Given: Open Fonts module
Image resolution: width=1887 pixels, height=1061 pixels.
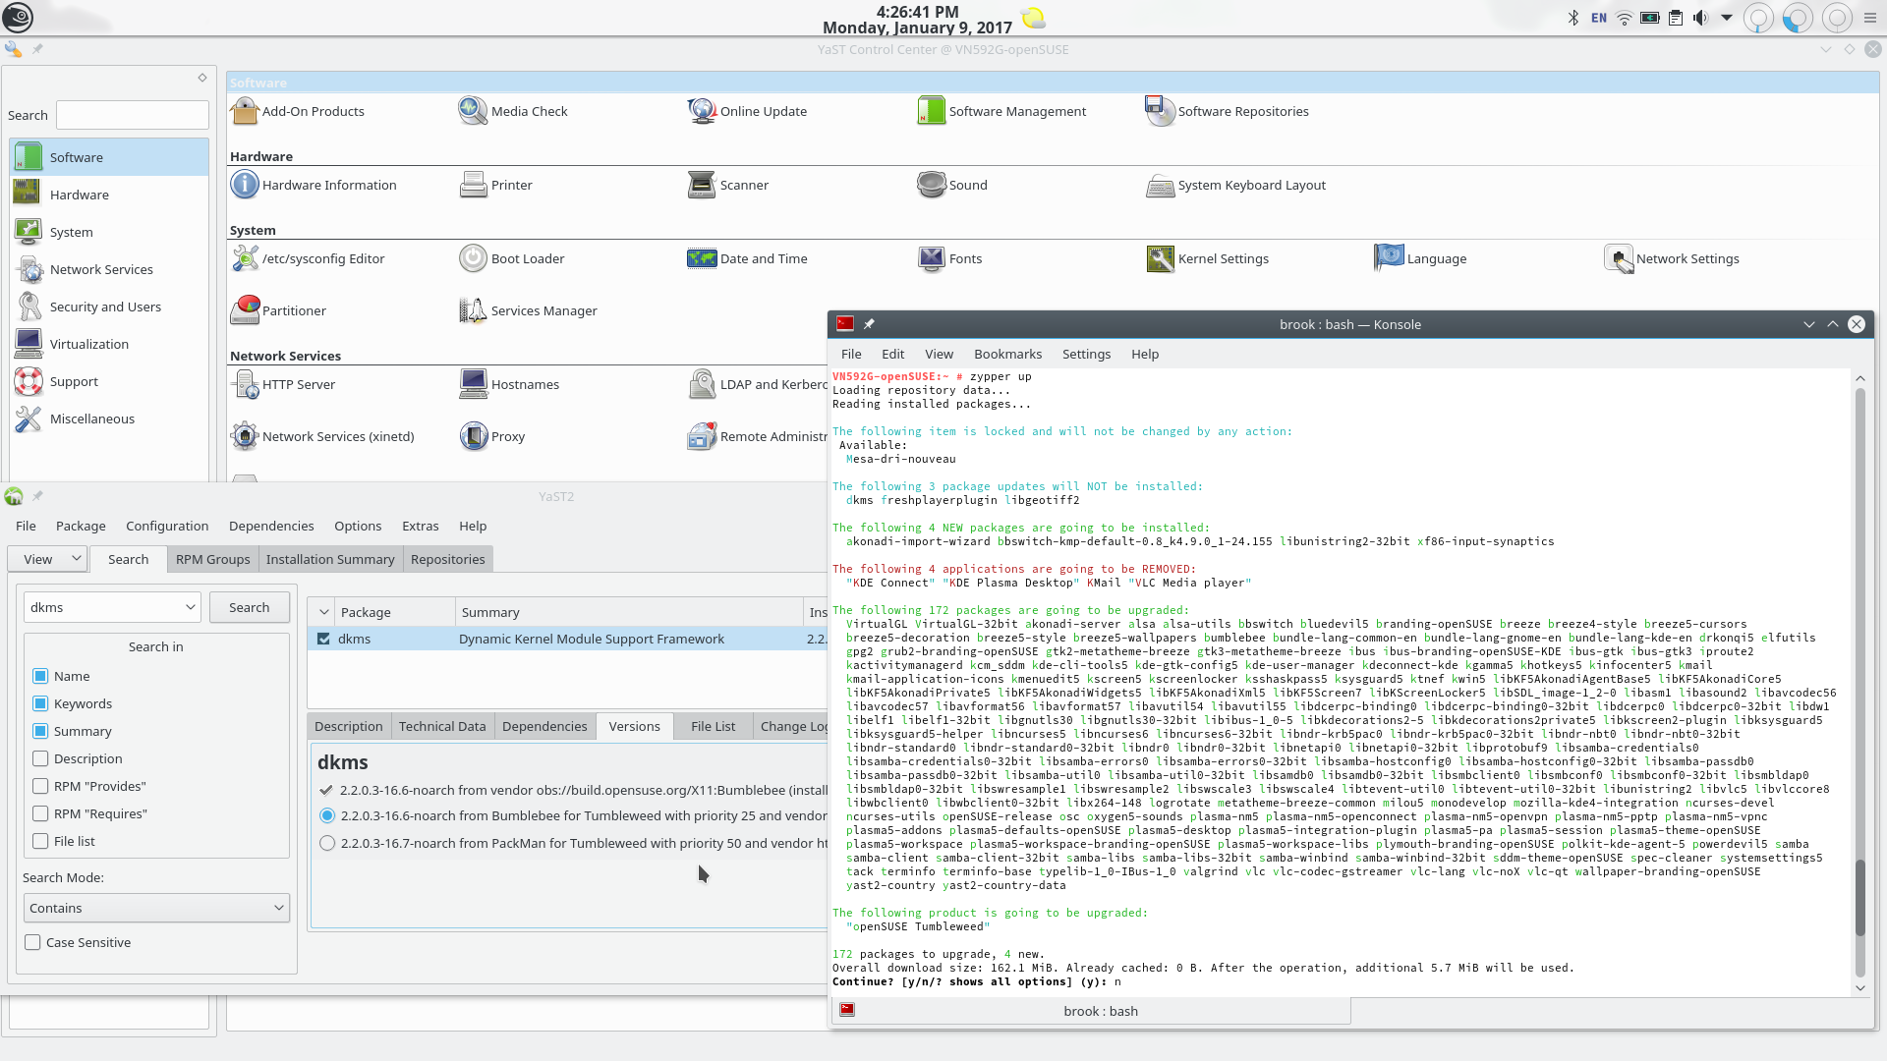Looking at the screenshot, I should (x=949, y=258).
